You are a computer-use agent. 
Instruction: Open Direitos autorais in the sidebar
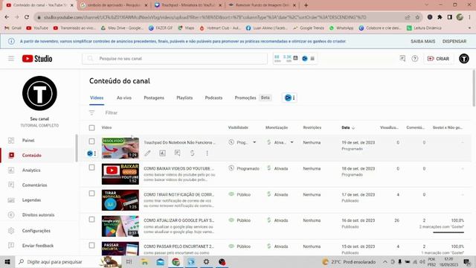coord(38,215)
